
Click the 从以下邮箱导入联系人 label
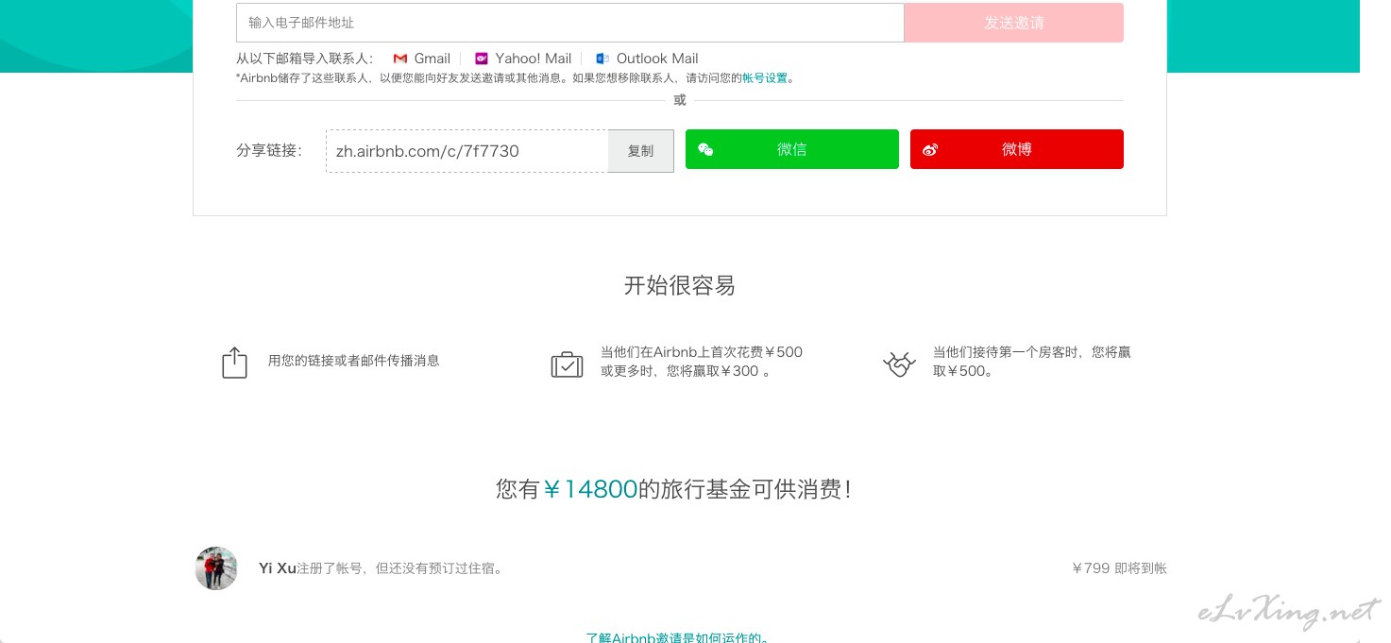pos(305,59)
